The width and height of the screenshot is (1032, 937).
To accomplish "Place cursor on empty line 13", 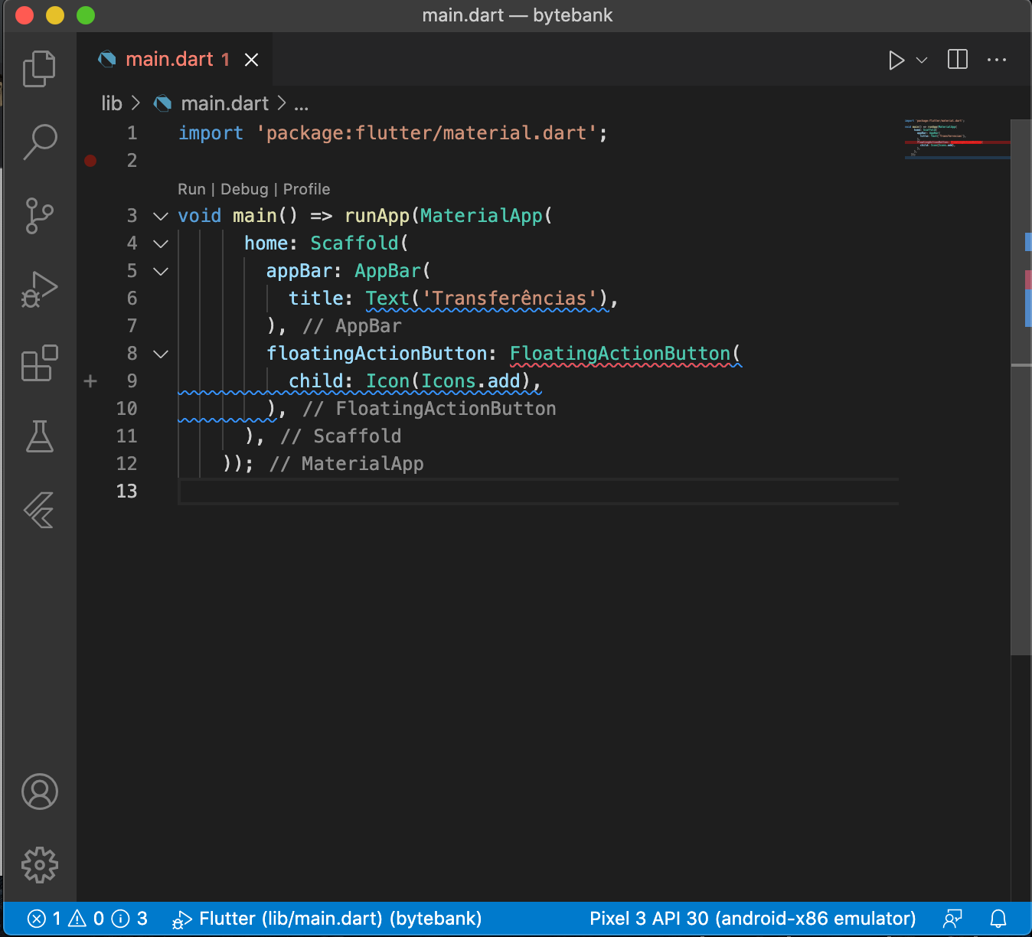I will pyautogui.click(x=538, y=491).
